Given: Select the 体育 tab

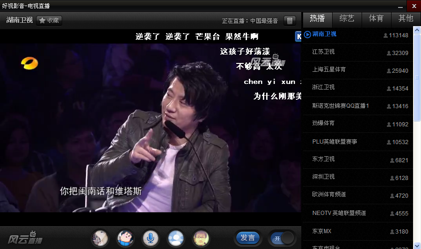Looking at the screenshot, I should [x=376, y=19].
